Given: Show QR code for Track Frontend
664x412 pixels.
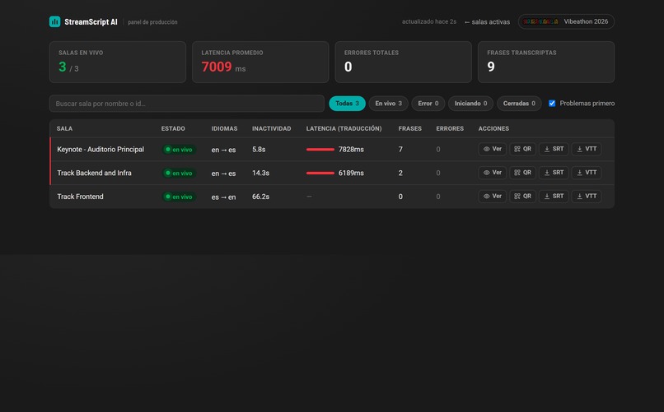Looking at the screenshot, I should [522, 197].
